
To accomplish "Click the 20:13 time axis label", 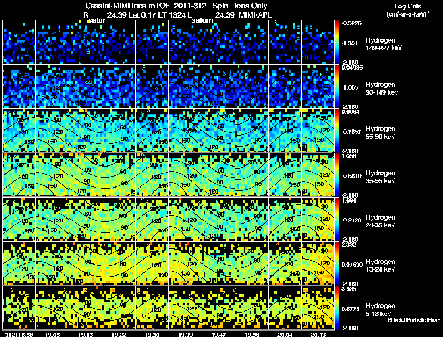I will 318,334.
